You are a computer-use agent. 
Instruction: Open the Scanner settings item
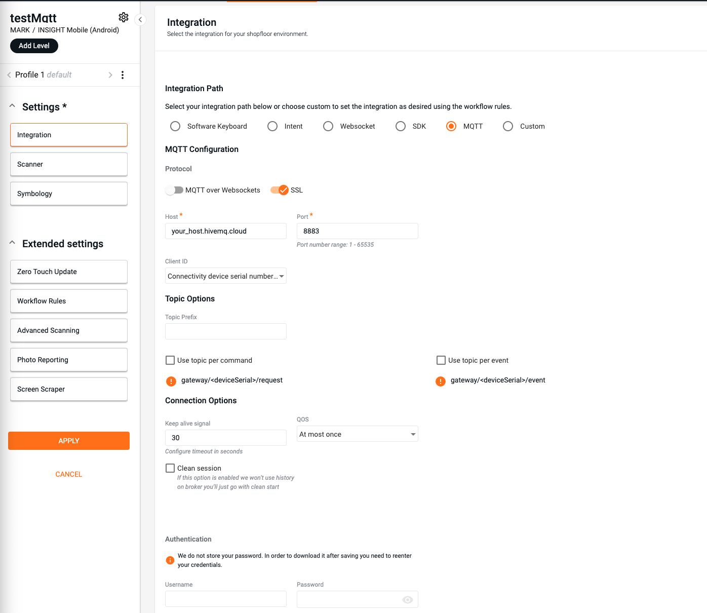click(x=69, y=164)
